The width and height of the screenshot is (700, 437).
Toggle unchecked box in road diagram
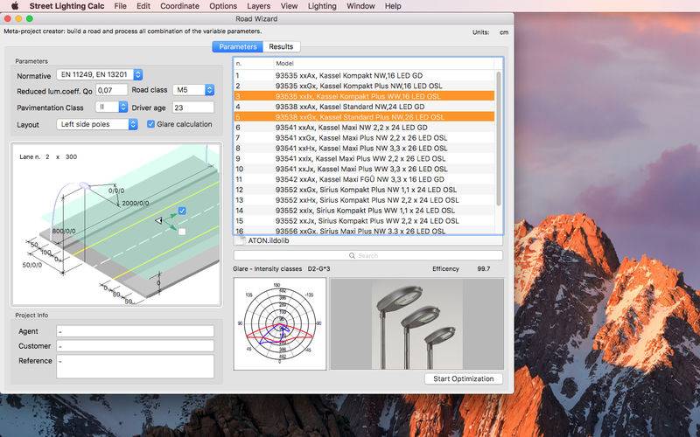pyautogui.click(x=182, y=232)
